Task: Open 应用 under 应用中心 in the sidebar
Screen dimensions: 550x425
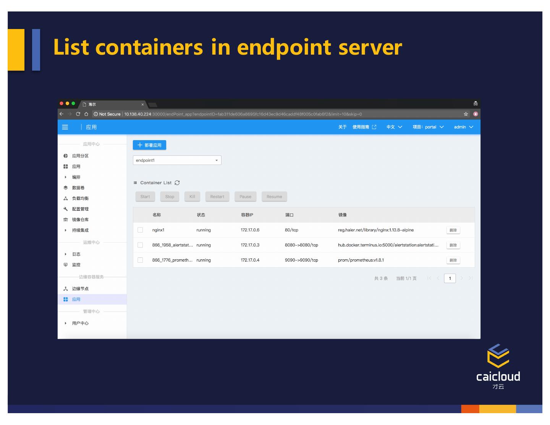Action: (76, 166)
